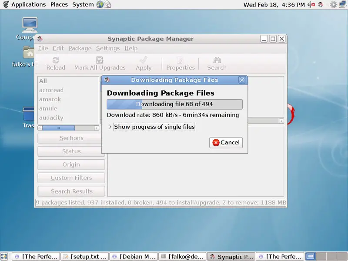
Task: Click the Reload toolbar icon in Synaptic
Action: (56, 60)
